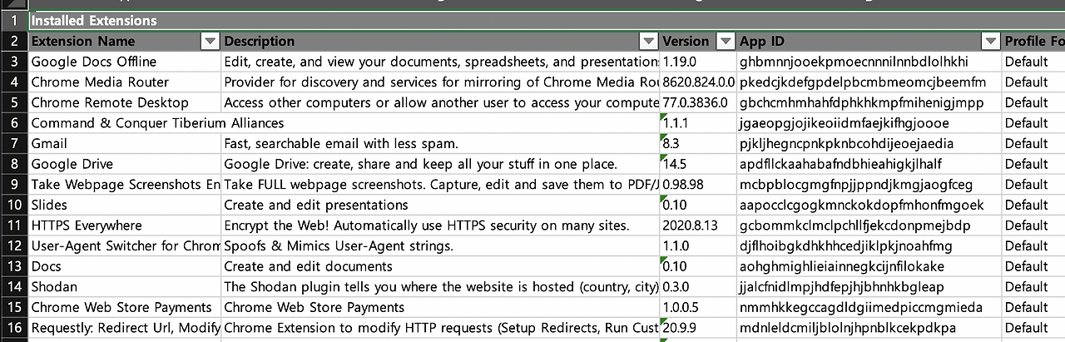Select the Gmail extension name cell

[x=125, y=143]
